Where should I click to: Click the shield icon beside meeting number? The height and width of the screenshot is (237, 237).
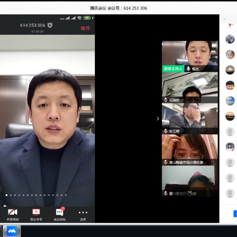click(50, 25)
